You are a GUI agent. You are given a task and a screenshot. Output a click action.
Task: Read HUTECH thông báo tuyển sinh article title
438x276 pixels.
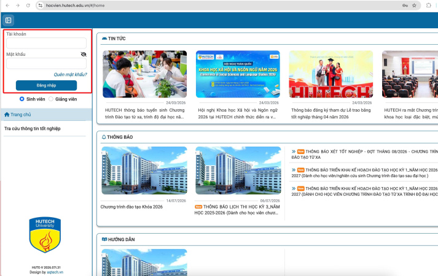(145, 113)
